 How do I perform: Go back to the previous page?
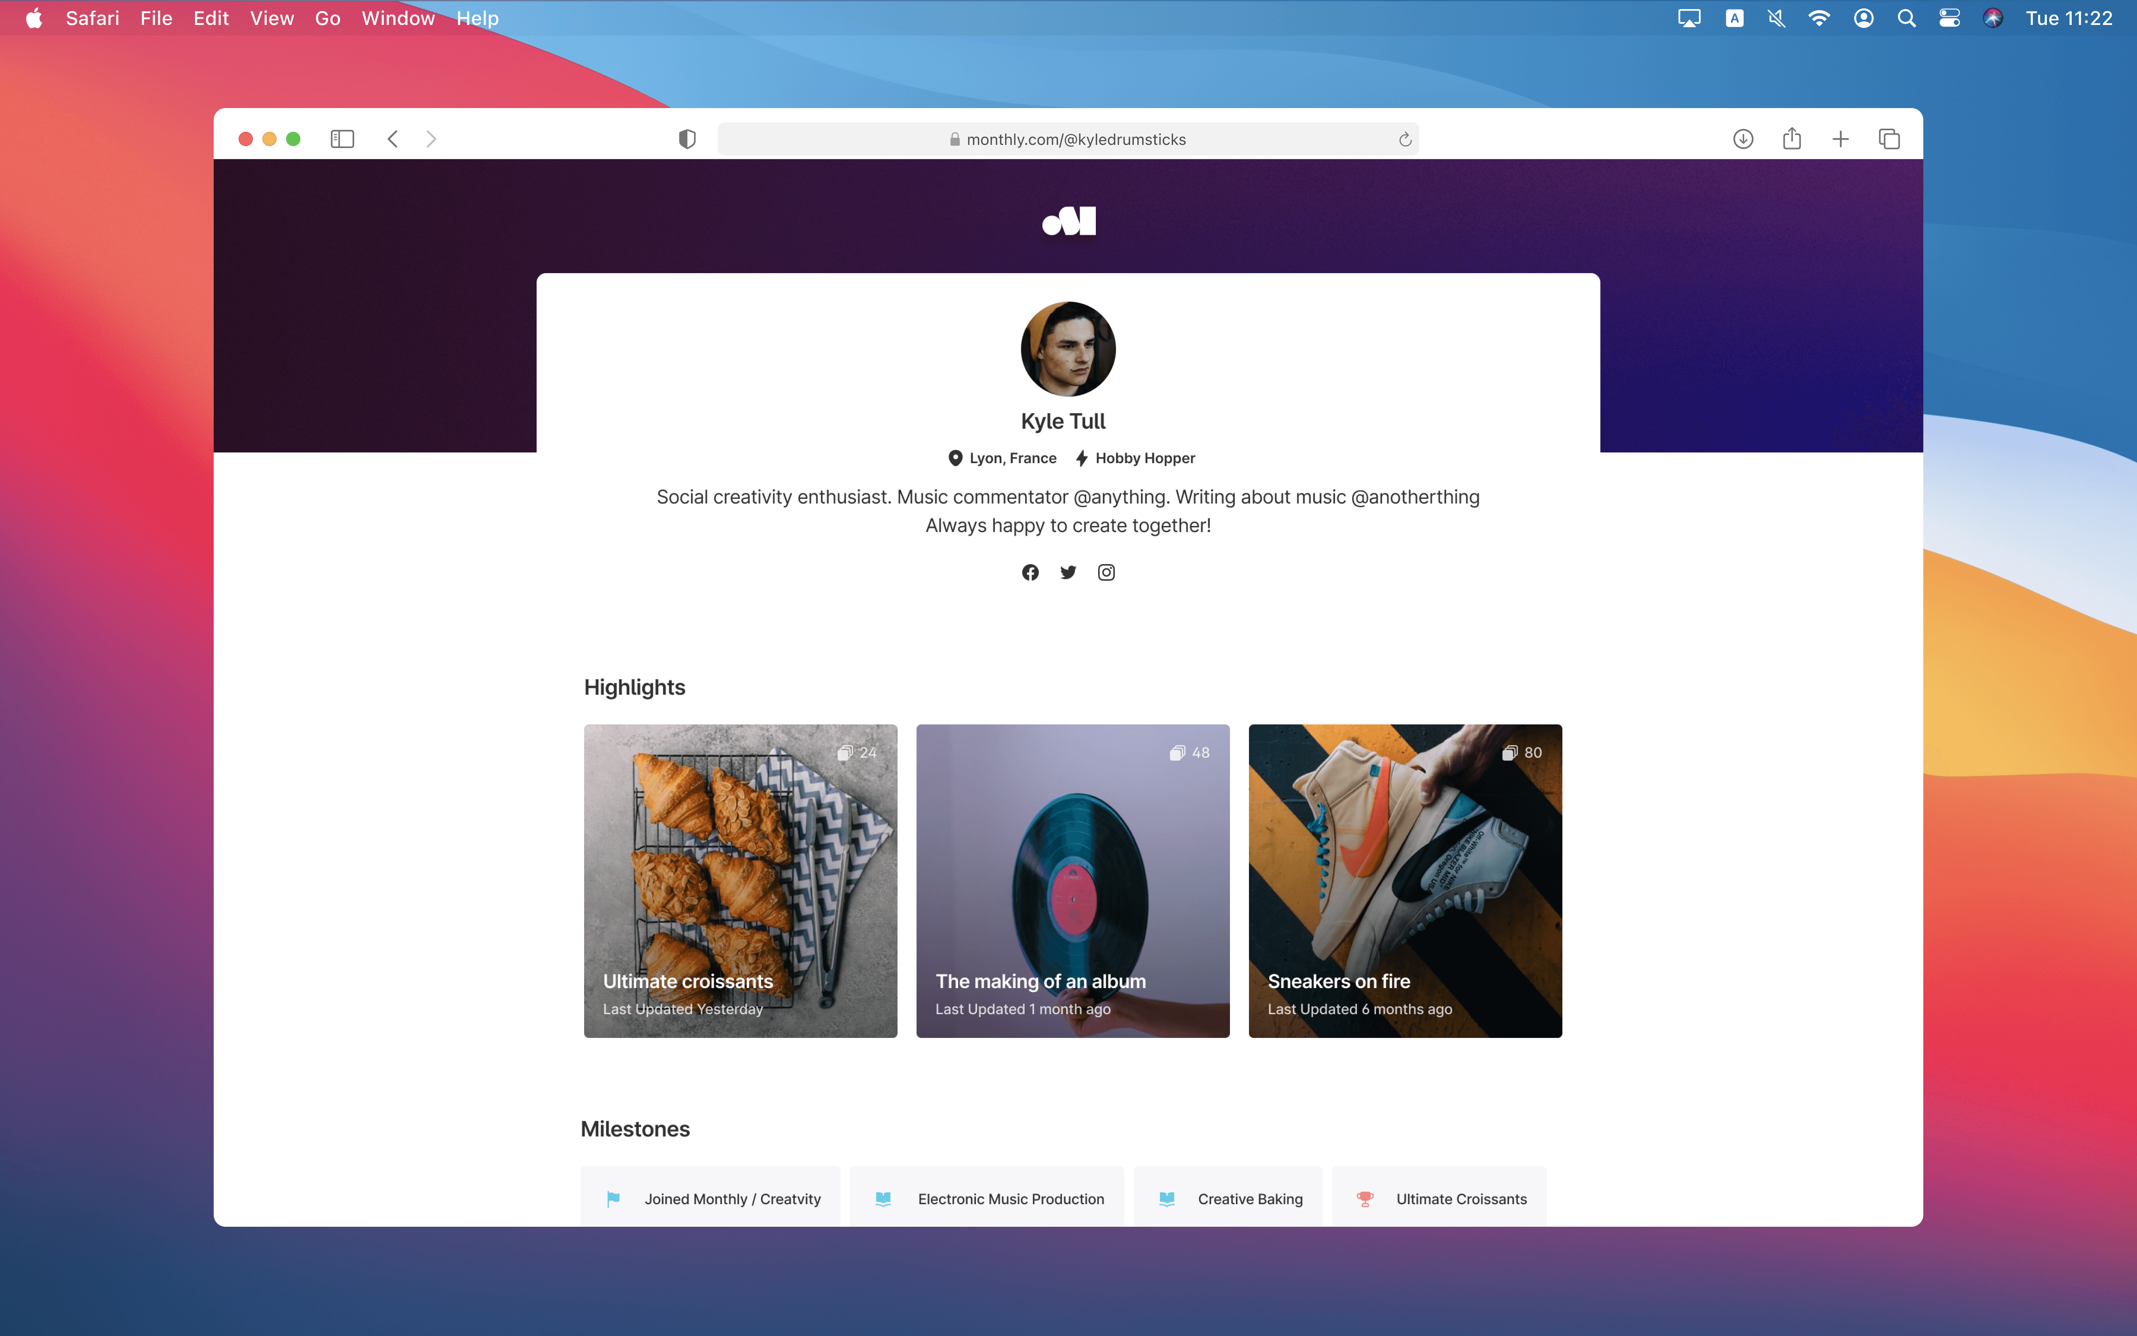coord(393,139)
